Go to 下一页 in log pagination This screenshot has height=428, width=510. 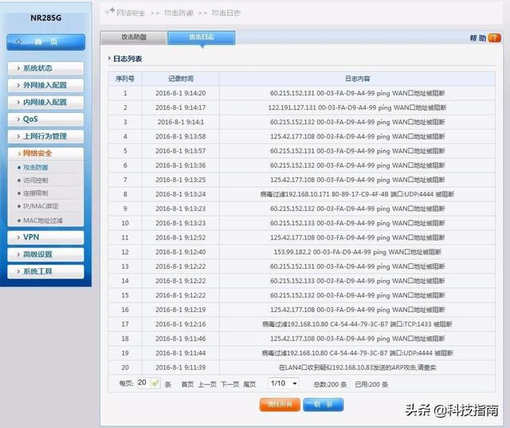(x=229, y=383)
